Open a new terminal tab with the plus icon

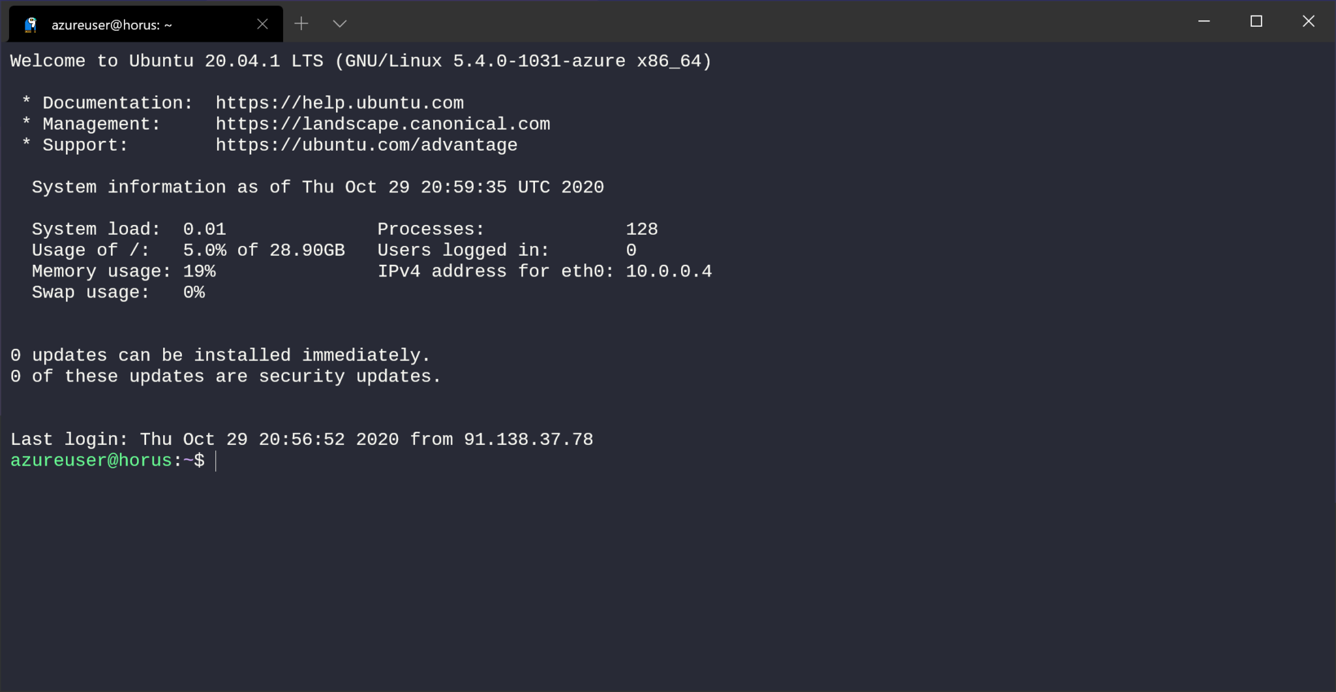pos(302,23)
